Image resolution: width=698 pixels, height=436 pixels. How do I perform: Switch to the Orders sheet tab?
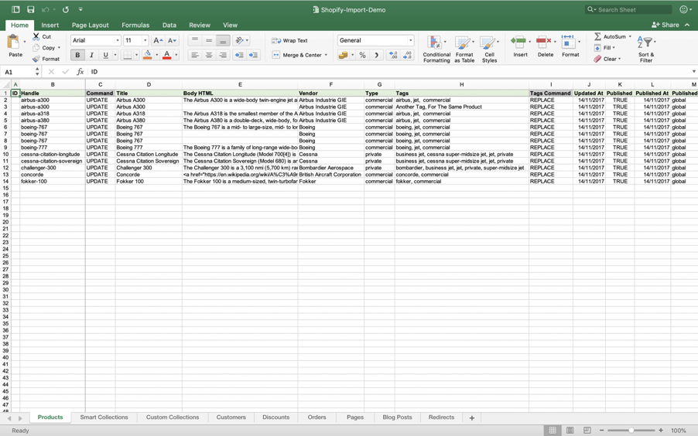point(317,417)
